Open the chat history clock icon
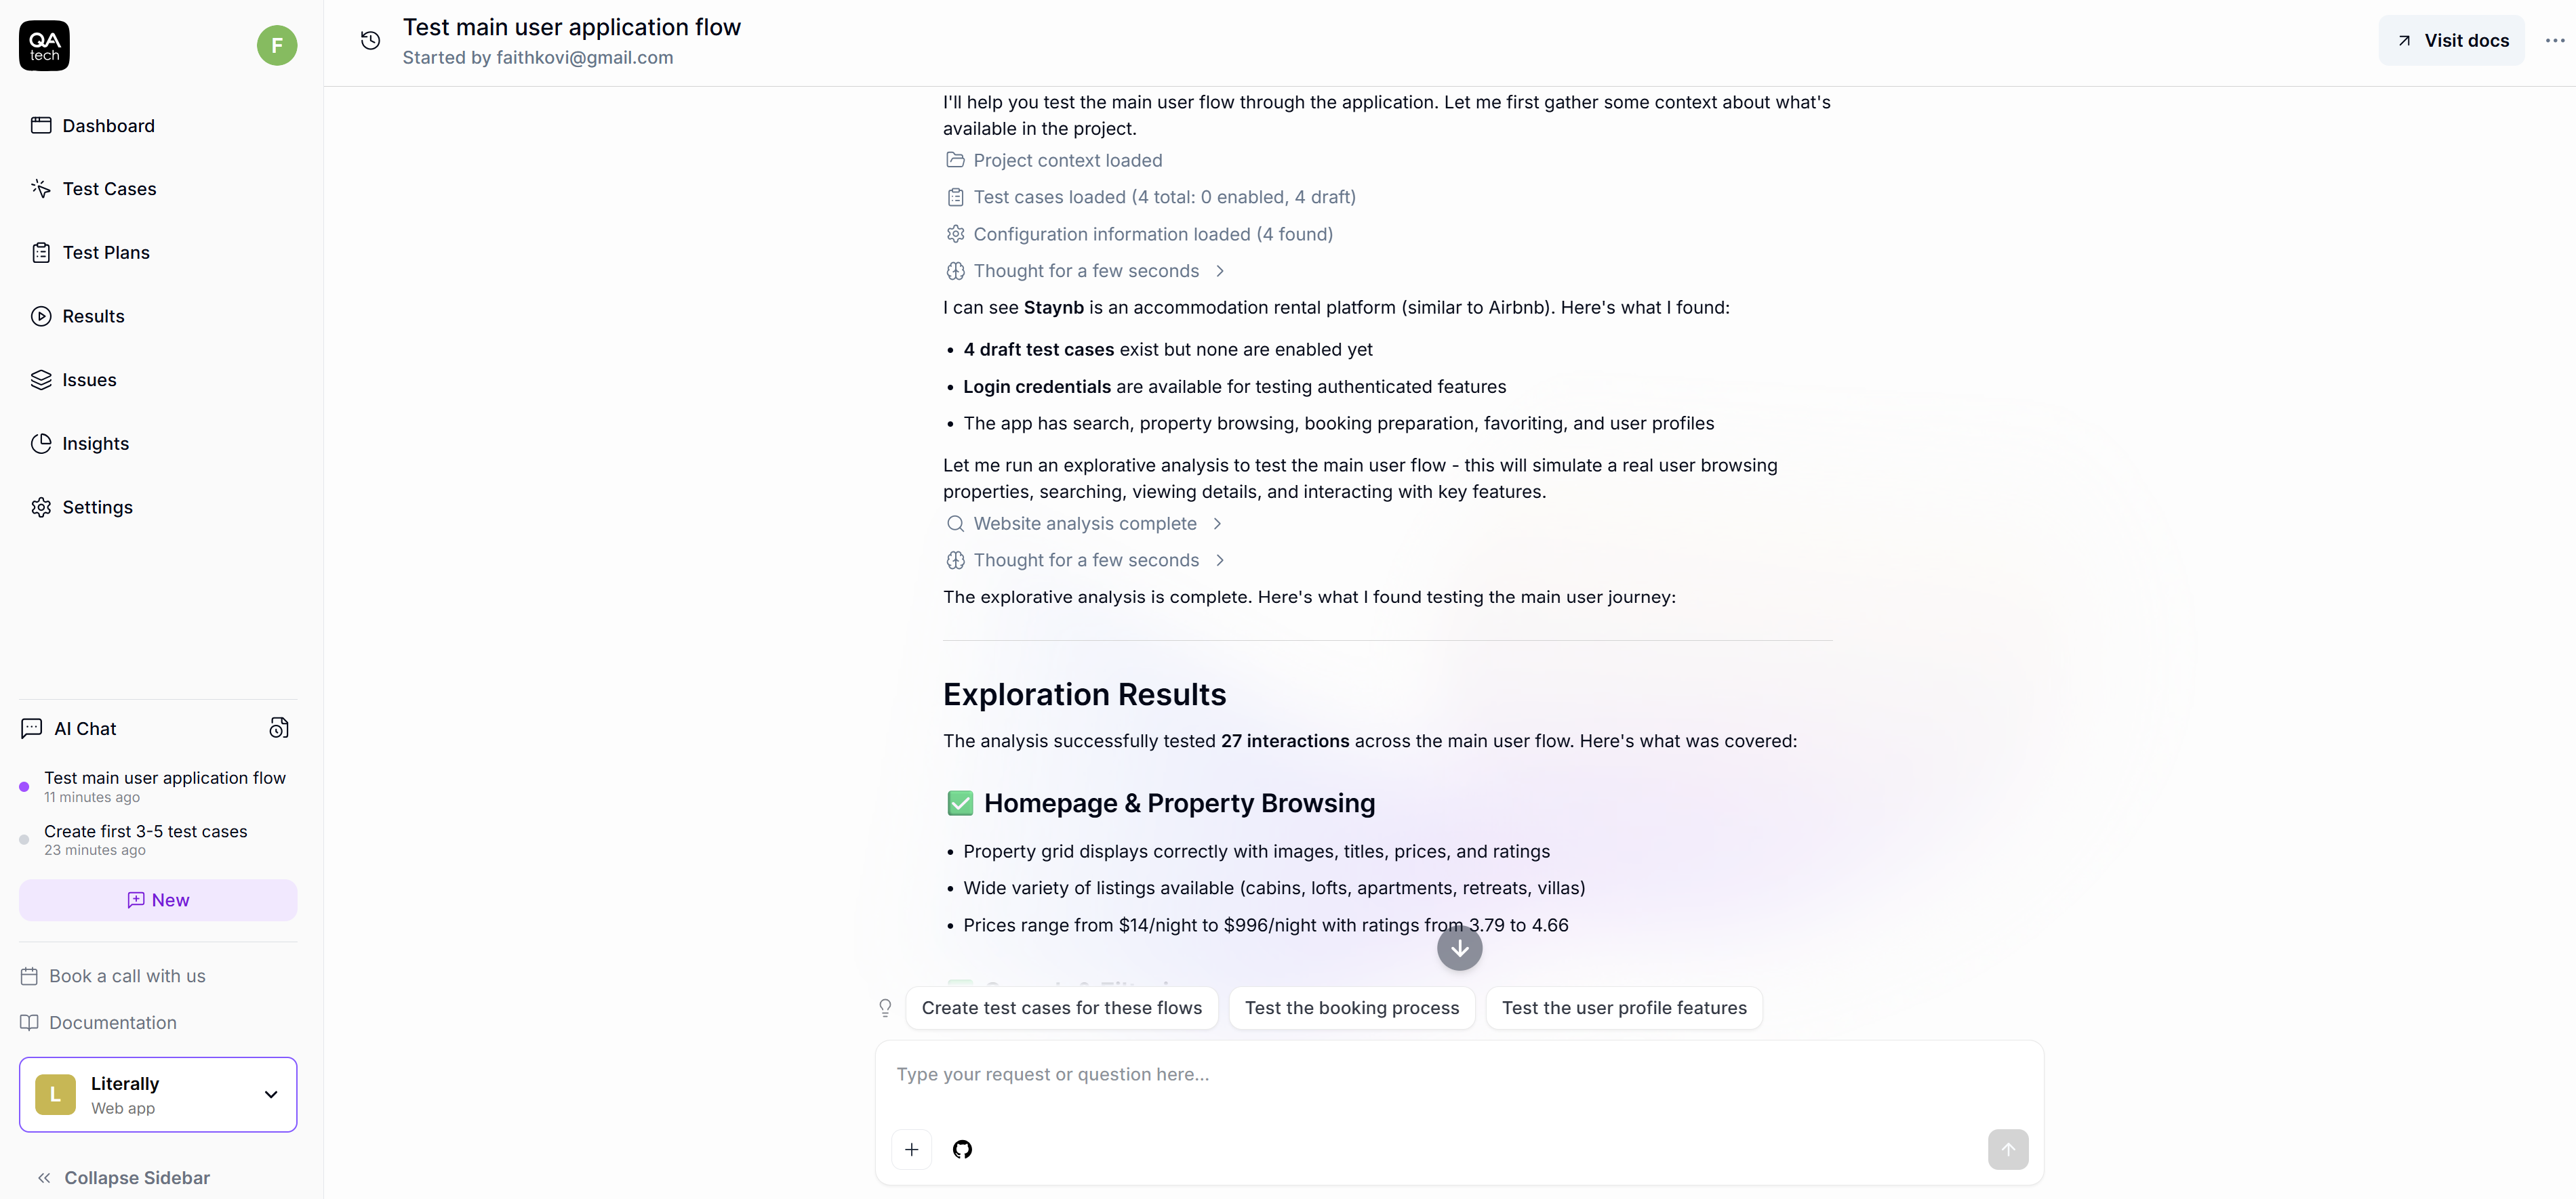Screen dimensions: 2576x1199 click(370, 41)
